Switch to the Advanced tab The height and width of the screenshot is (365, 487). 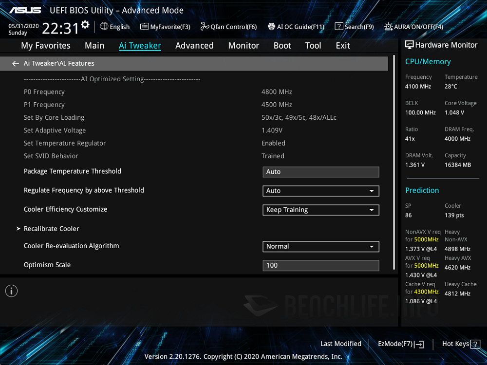[x=194, y=45]
